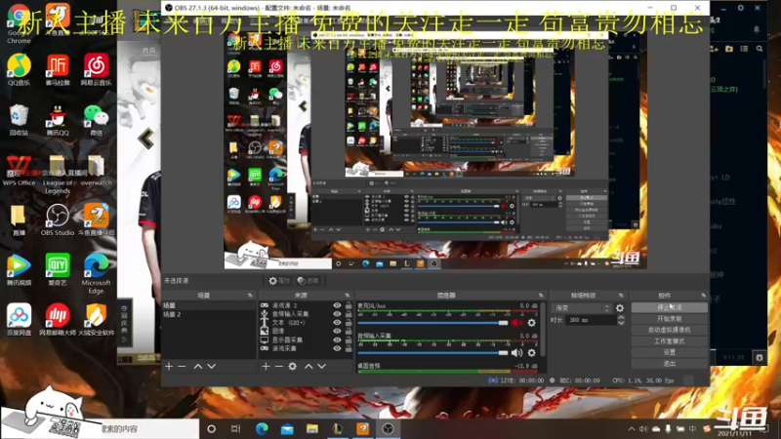Move source down in Sources panel
Image resolution: width=781 pixels, height=439 pixels.
322,367
